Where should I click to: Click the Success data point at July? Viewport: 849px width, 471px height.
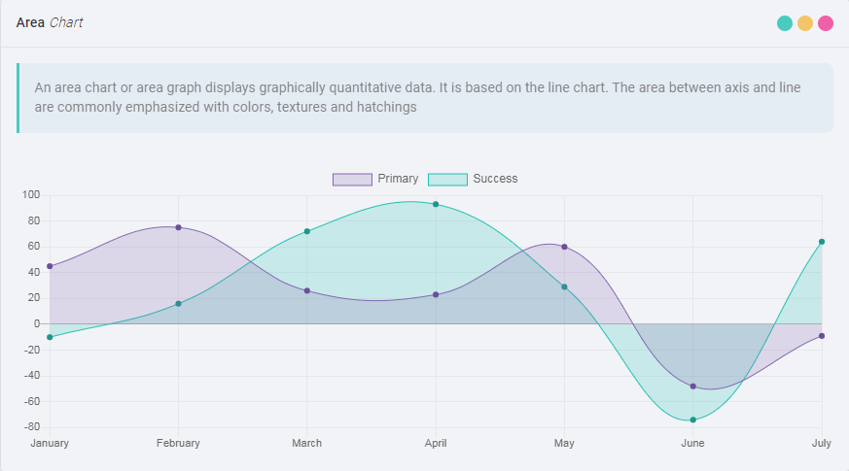[x=822, y=242]
